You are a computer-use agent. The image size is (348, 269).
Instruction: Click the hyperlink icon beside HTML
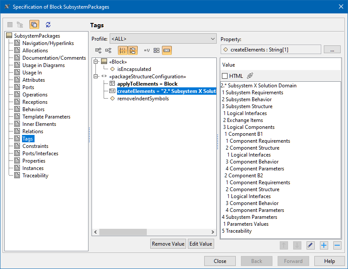(250, 76)
